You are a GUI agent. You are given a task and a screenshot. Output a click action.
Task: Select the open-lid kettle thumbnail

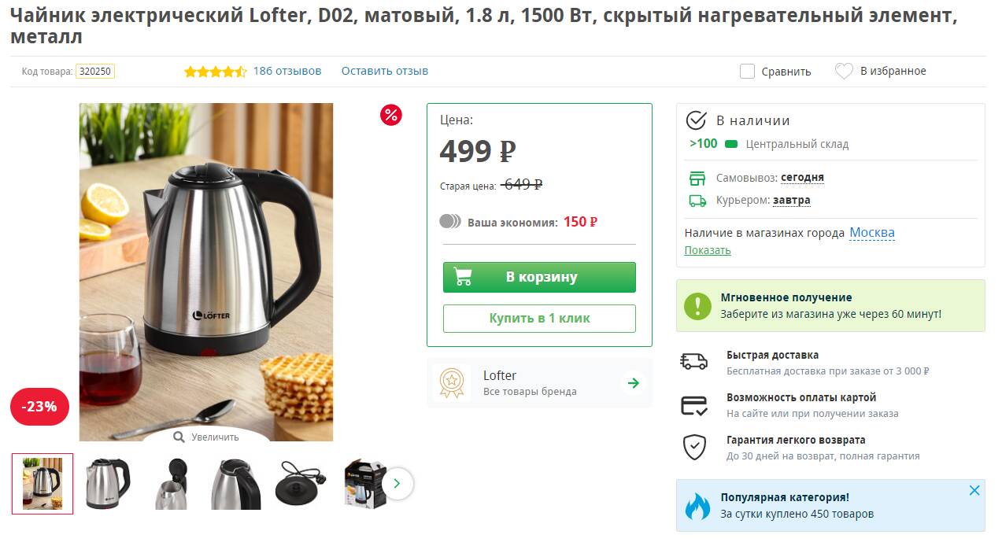(172, 484)
